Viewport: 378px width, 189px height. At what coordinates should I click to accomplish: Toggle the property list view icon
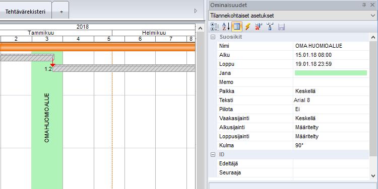[x=237, y=27]
